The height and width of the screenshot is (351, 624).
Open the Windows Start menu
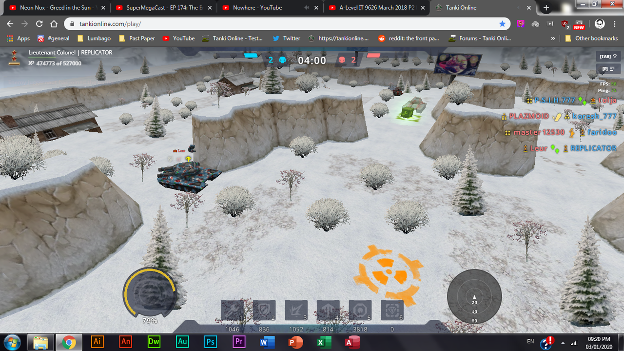pos(13,342)
